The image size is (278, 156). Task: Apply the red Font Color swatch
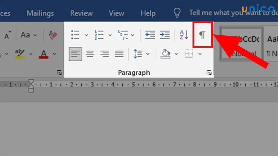[43, 54]
